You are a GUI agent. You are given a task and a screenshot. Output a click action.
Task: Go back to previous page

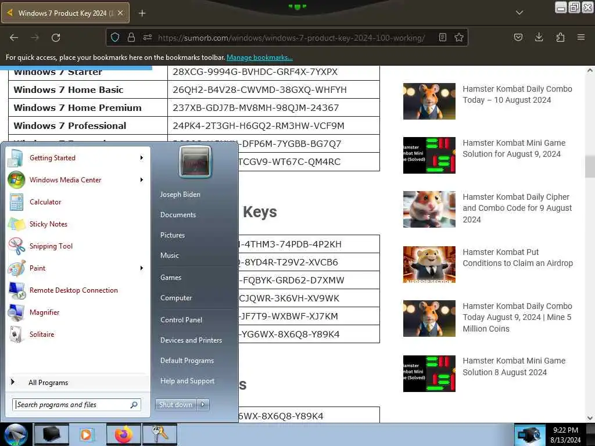pyautogui.click(x=14, y=38)
